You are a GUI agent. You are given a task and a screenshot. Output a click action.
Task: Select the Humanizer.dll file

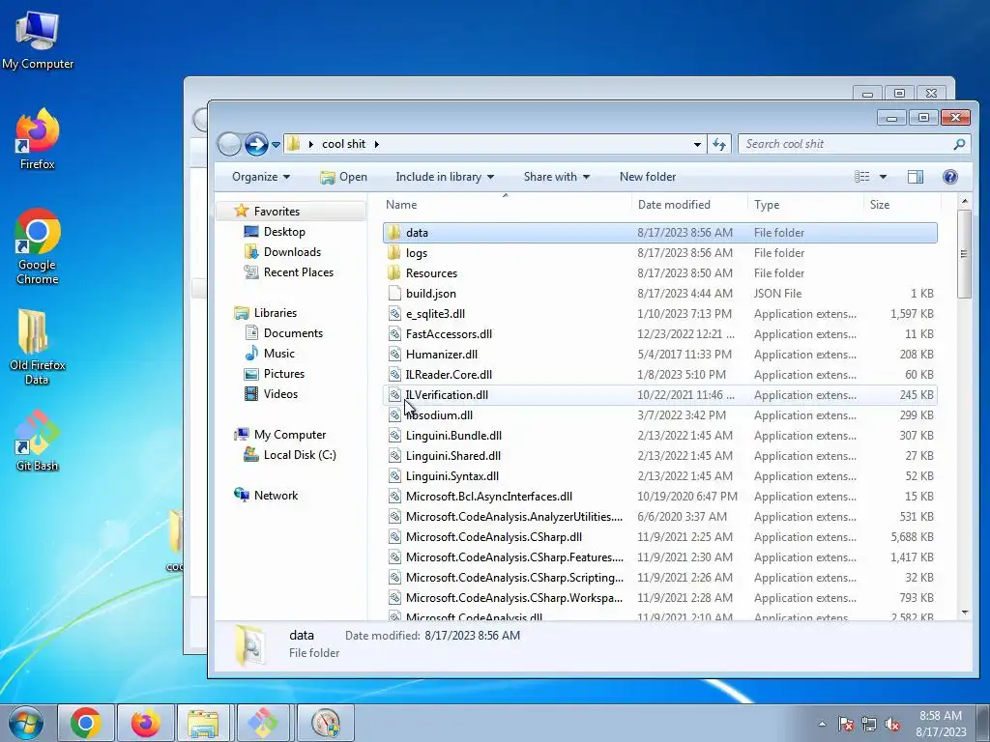(x=659, y=354)
